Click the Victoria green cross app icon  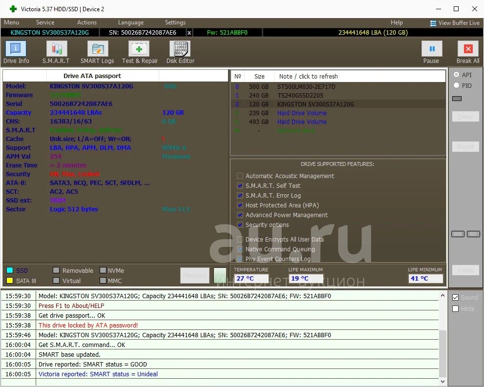coord(13,9)
